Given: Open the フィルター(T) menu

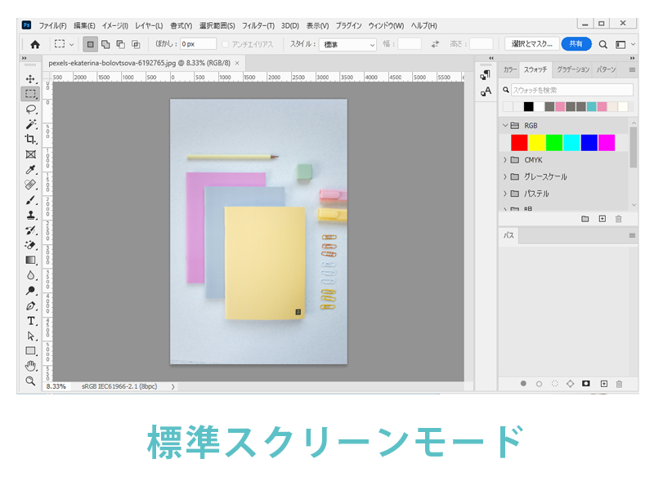Looking at the screenshot, I should pyautogui.click(x=258, y=25).
